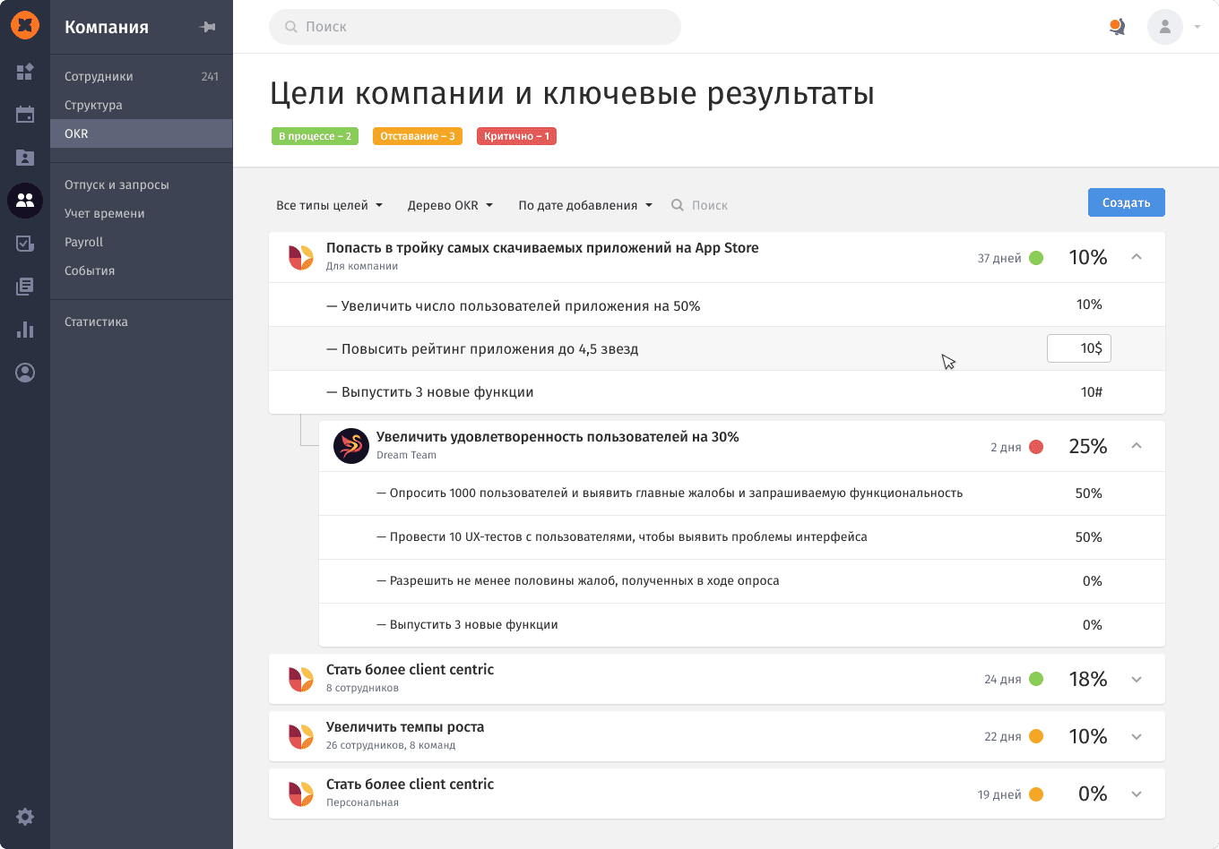Unpin the Компания side panel
Image resolution: width=1219 pixels, height=849 pixels.
point(208,27)
